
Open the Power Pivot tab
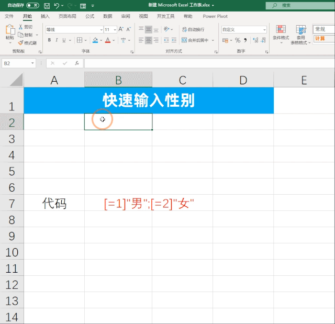pyautogui.click(x=215, y=16)
